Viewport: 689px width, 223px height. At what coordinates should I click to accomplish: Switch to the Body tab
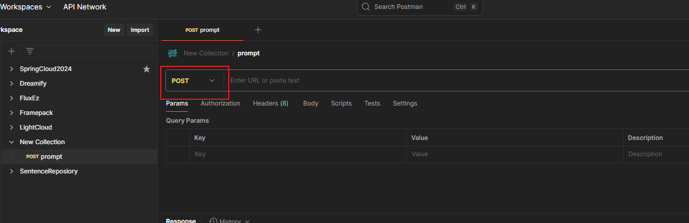tap(310, 103)
